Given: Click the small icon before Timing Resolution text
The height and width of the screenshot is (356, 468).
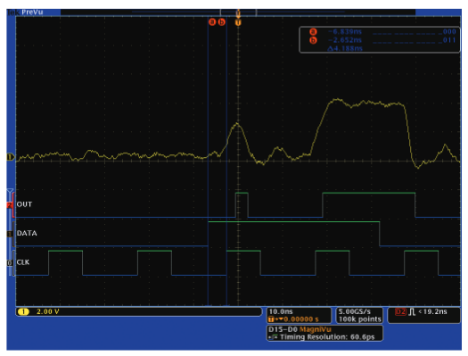Looking at the screenshot, I should (x=273, y=337).
